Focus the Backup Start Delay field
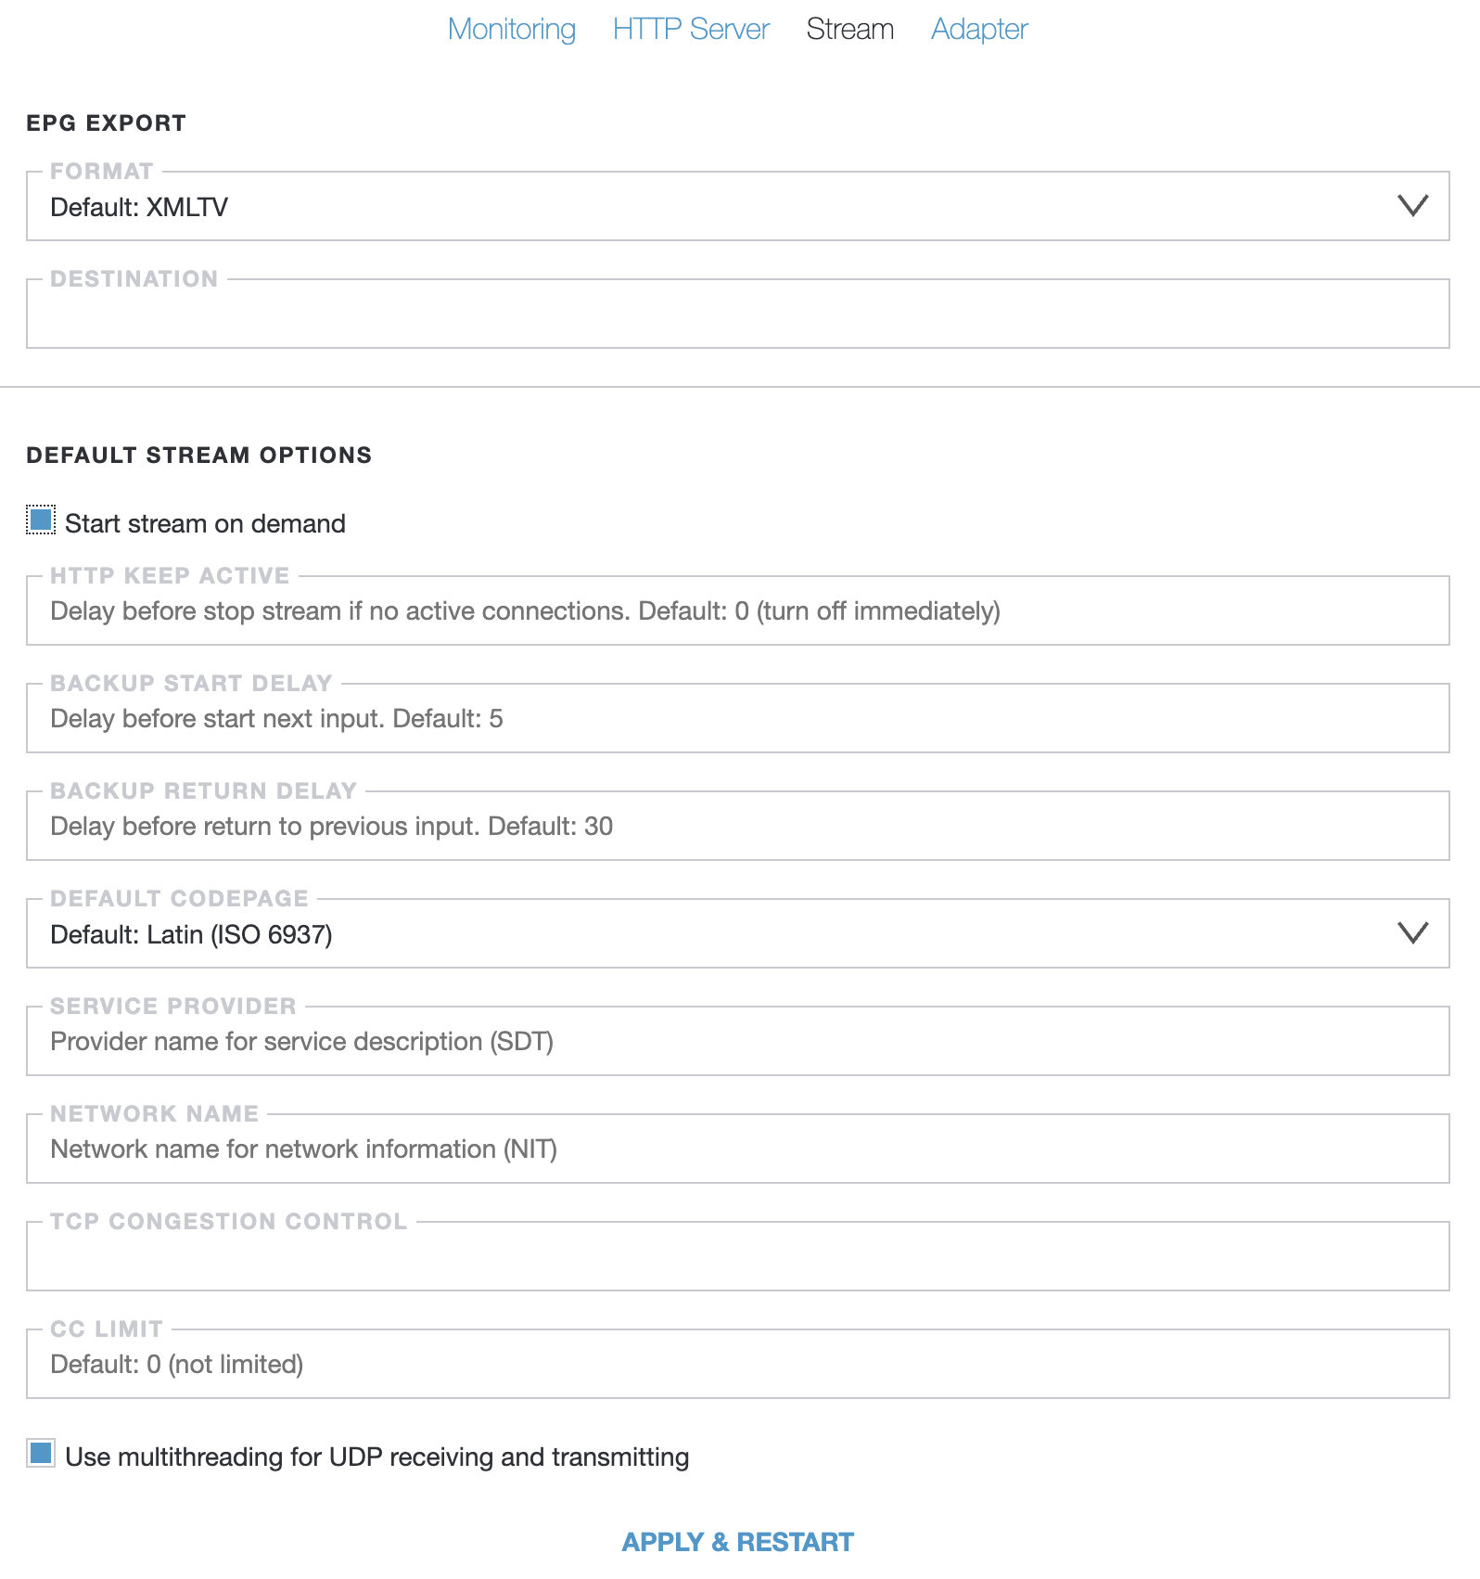1480x1579 pixels. 737,719
